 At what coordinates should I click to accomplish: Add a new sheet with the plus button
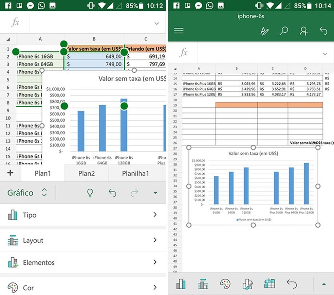click(x=10, y=173)
